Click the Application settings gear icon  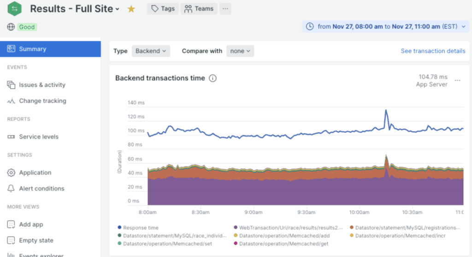[x=11, y=173]
